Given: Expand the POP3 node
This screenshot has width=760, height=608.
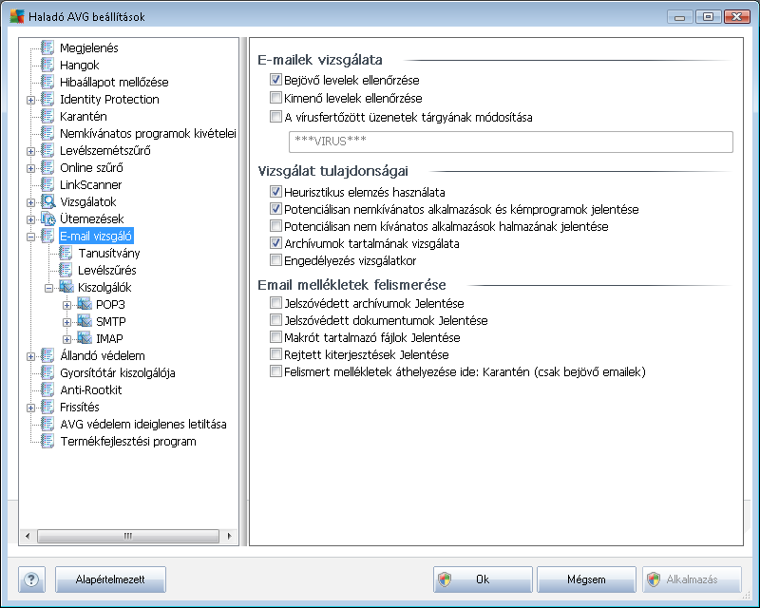Looking at the screenshot, I should tap(66, 305).
